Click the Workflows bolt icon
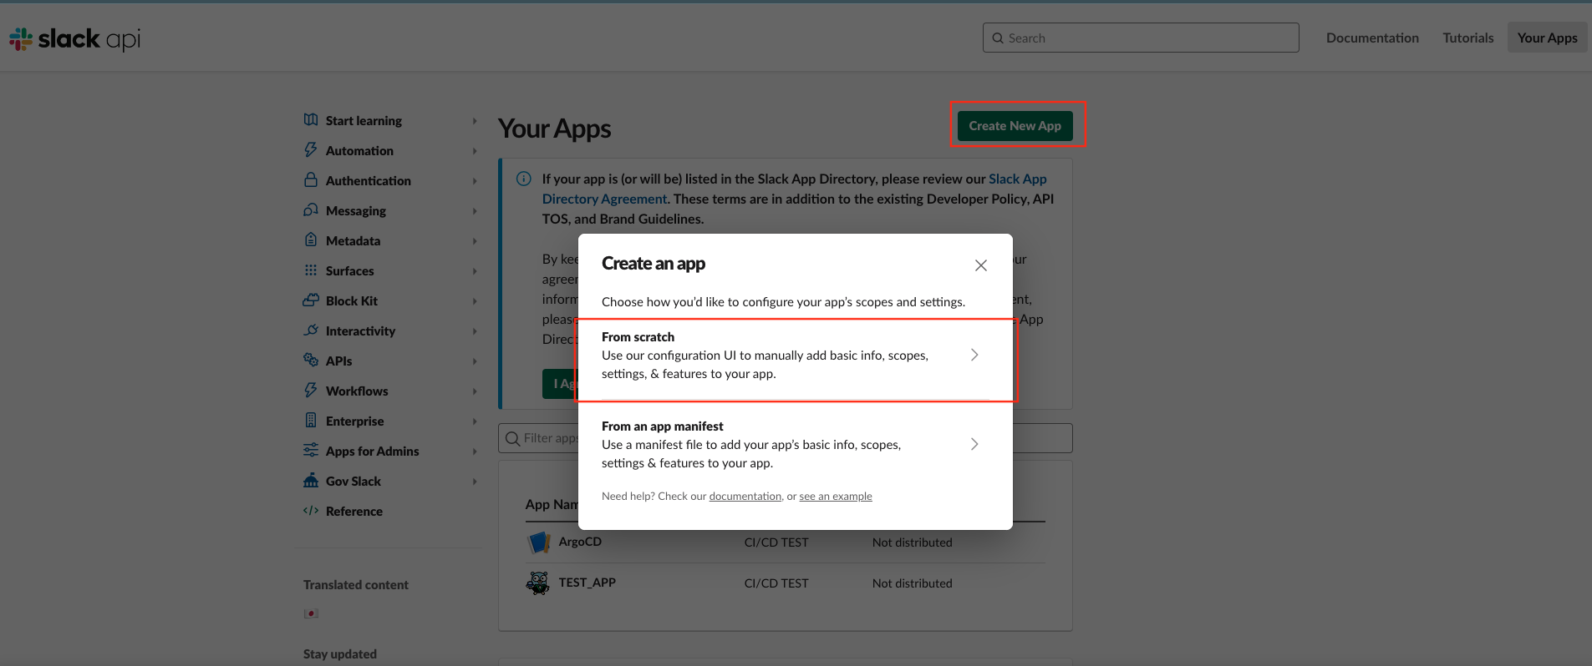This screenshot has height=666, width=1592. click(x=311, y=391)
